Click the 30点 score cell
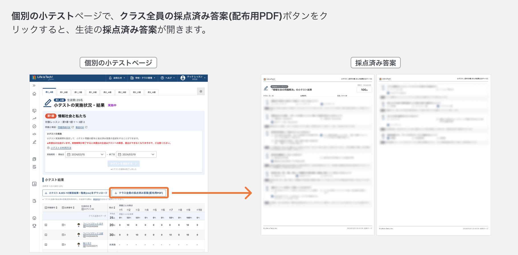This screenshot has height=255, width=518. tap(112, 235)
